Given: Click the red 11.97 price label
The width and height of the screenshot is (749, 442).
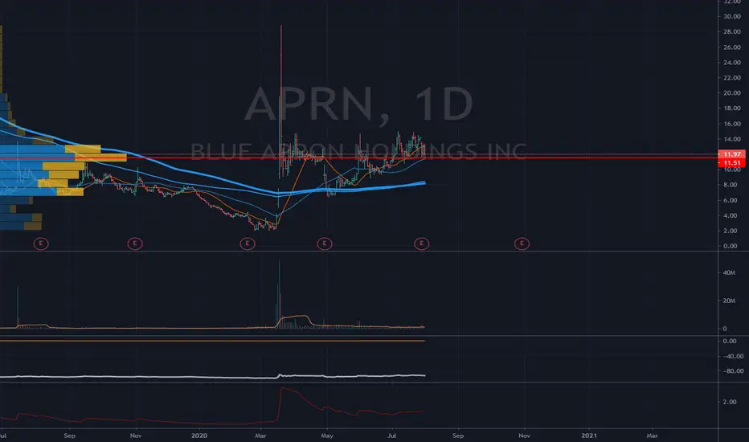Looking at the screenshot, I should [732, 154].
